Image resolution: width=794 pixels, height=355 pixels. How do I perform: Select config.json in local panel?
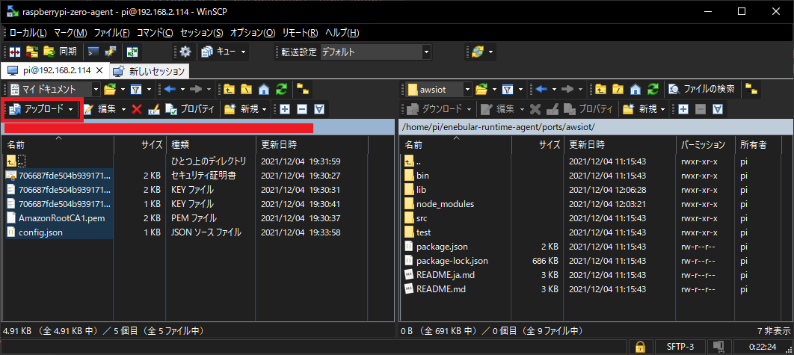[40, 232]
